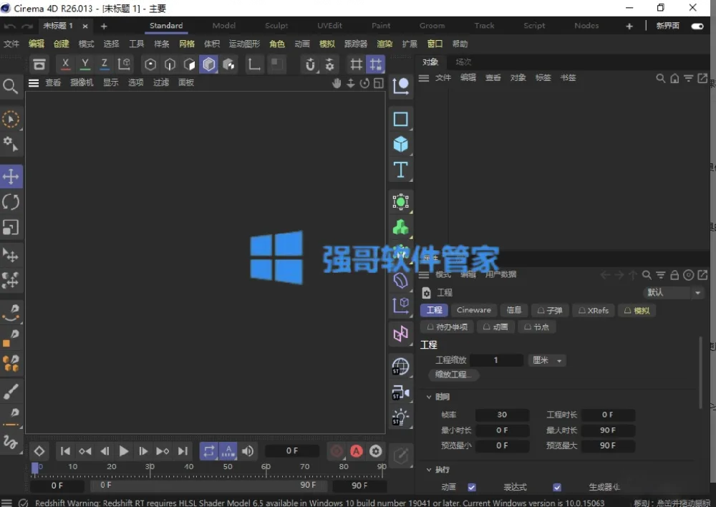The width and height of the screenshot is (716, 507).
Task: Open object manager hamburger menu
Action: point(424,78)
